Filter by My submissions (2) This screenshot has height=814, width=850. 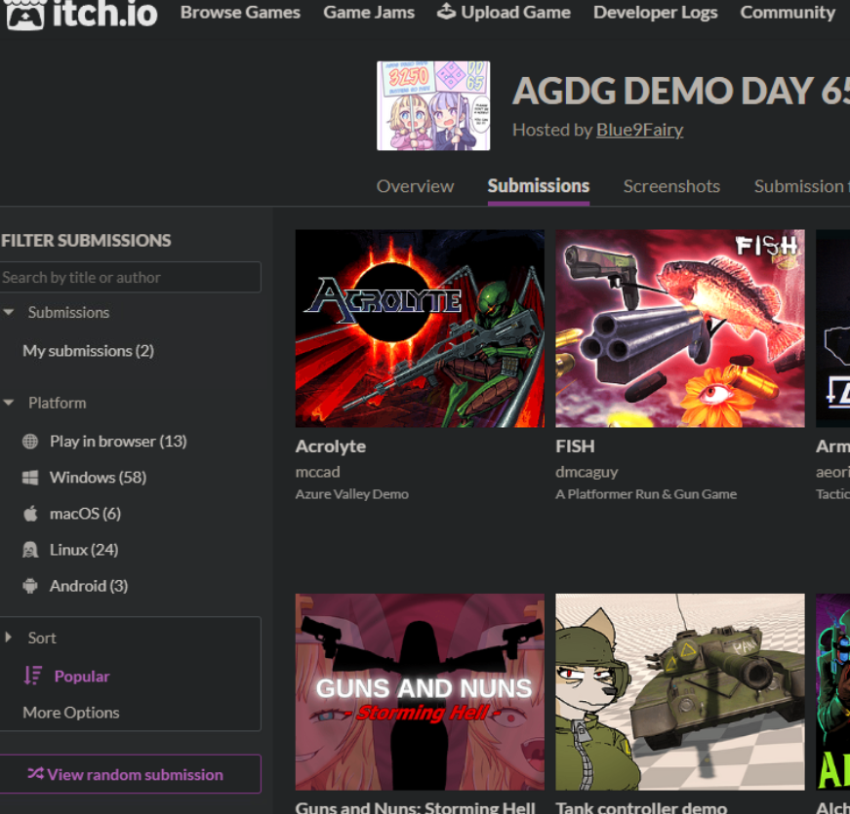click(89, 351)
